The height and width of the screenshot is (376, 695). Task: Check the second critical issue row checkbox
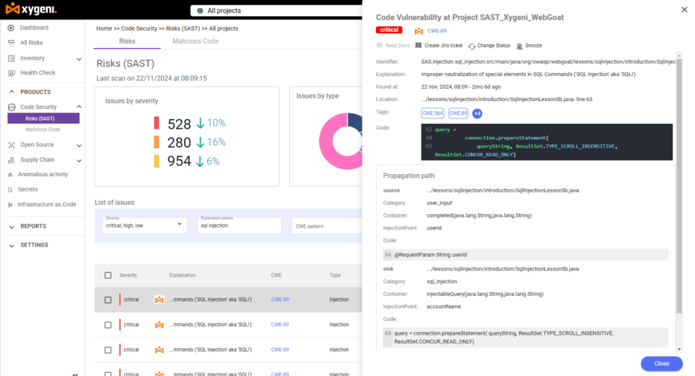pos(108,325)
